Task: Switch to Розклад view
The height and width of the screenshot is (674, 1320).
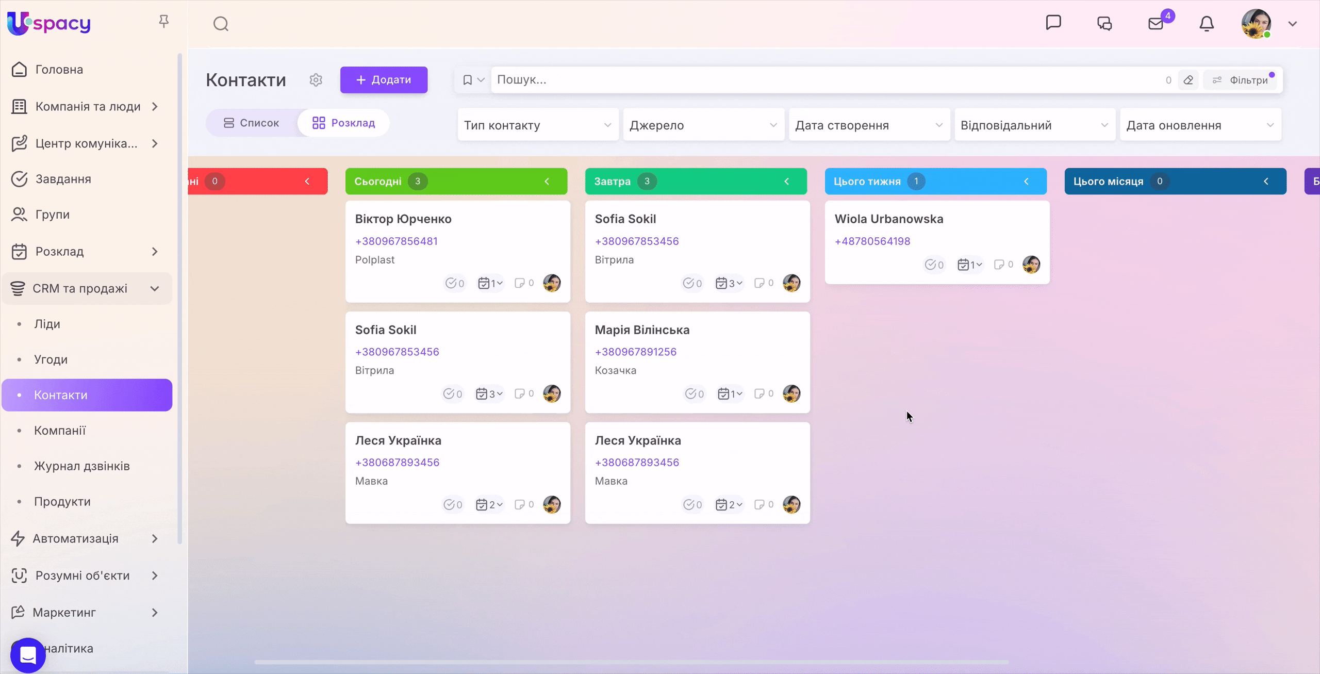Action: tap(343, 123)
